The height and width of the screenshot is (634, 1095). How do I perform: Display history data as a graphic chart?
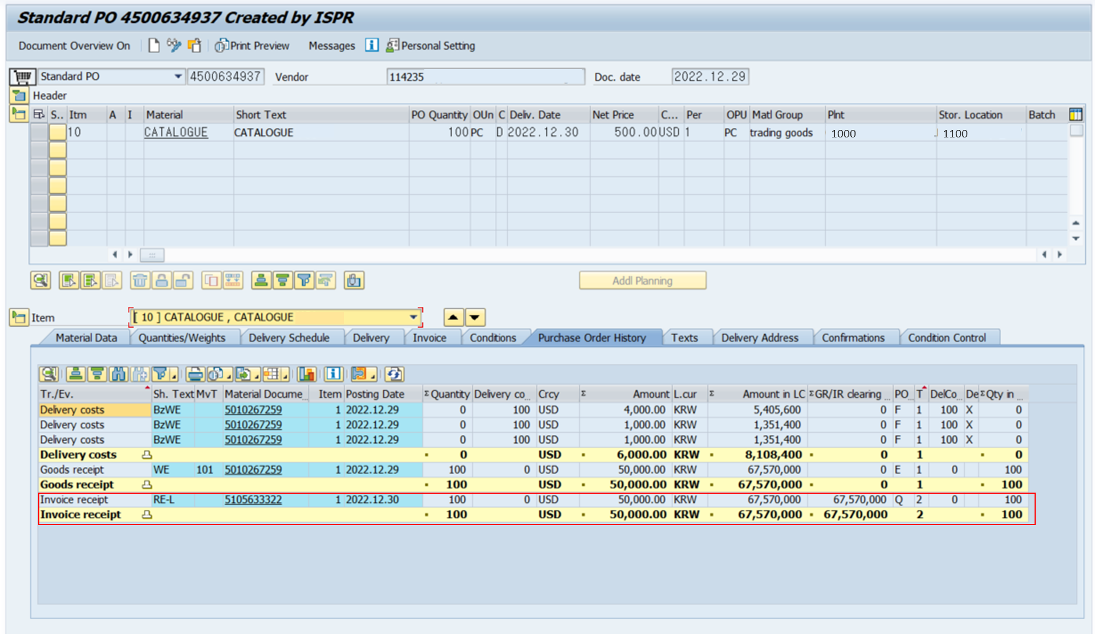307,374
